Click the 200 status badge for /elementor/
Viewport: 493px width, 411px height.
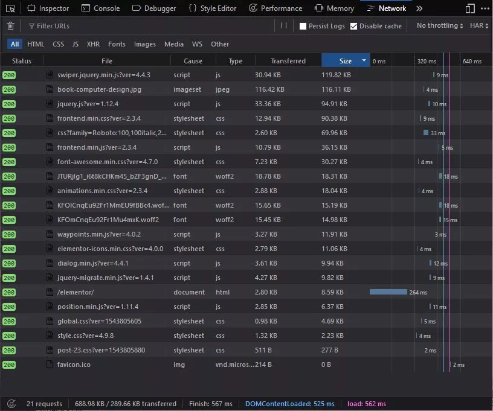[9, 292]
